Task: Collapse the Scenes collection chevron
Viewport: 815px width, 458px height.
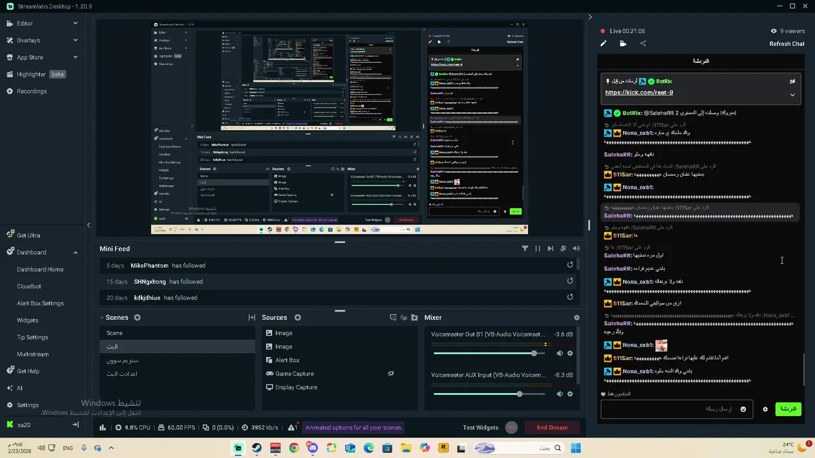Action: tap(102, 317)
